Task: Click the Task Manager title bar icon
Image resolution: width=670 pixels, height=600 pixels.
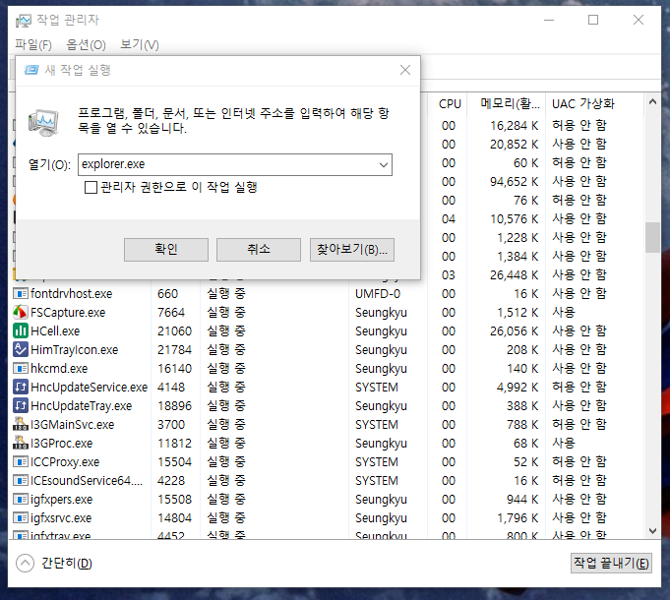Action: (23, 20)
